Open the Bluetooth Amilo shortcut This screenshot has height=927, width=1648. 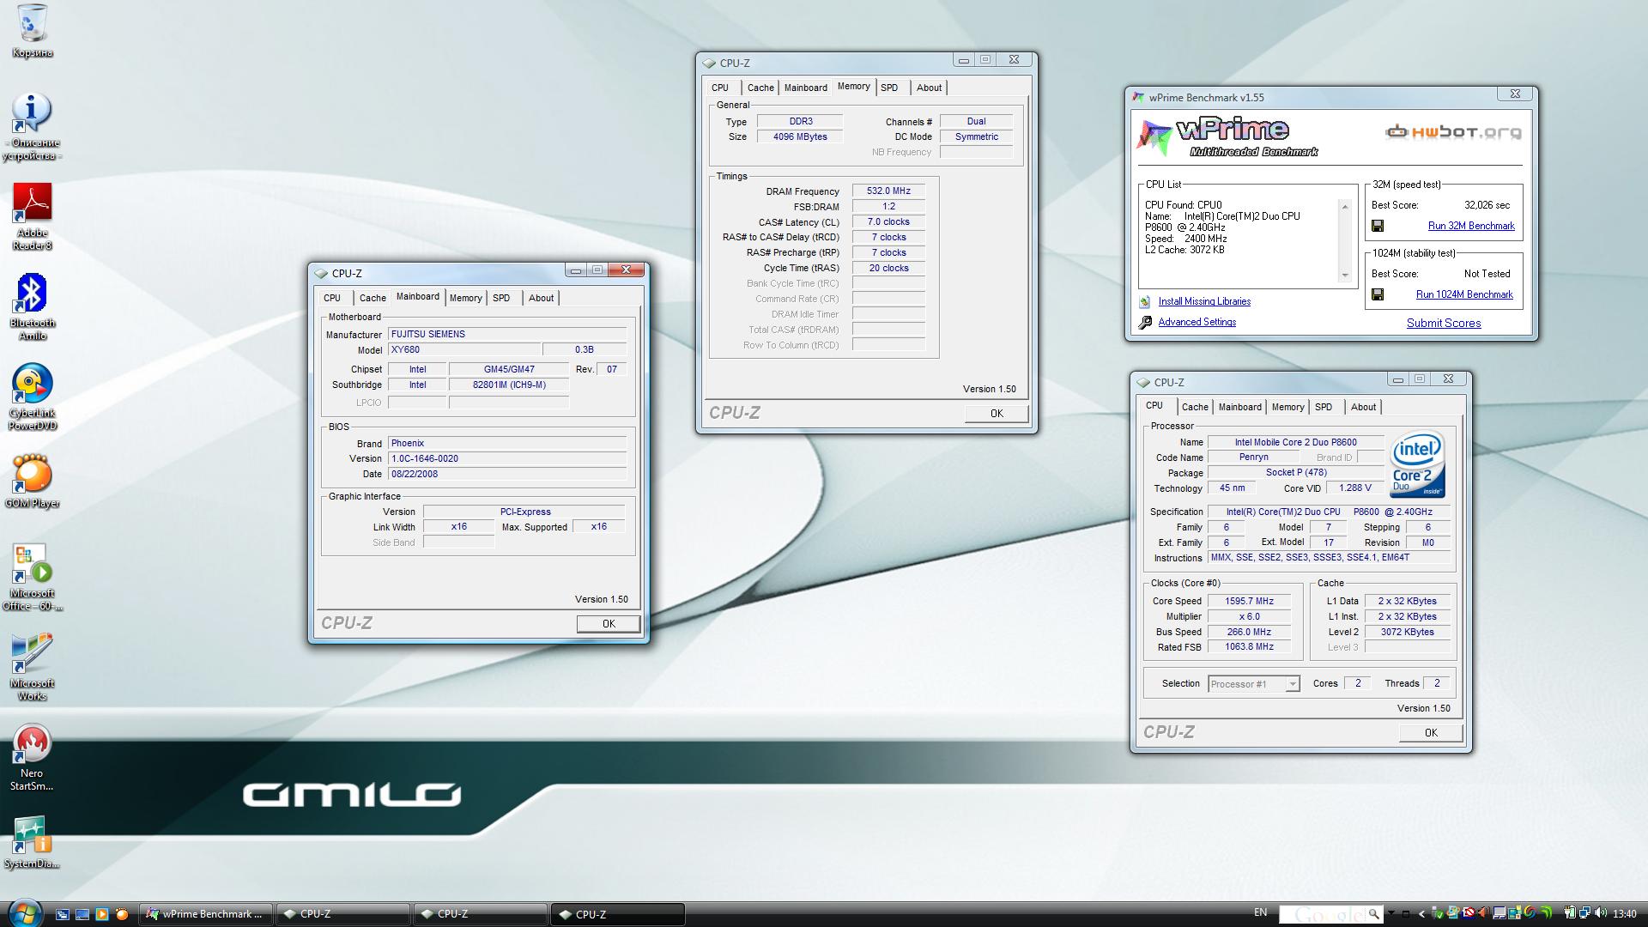[32, 306]
